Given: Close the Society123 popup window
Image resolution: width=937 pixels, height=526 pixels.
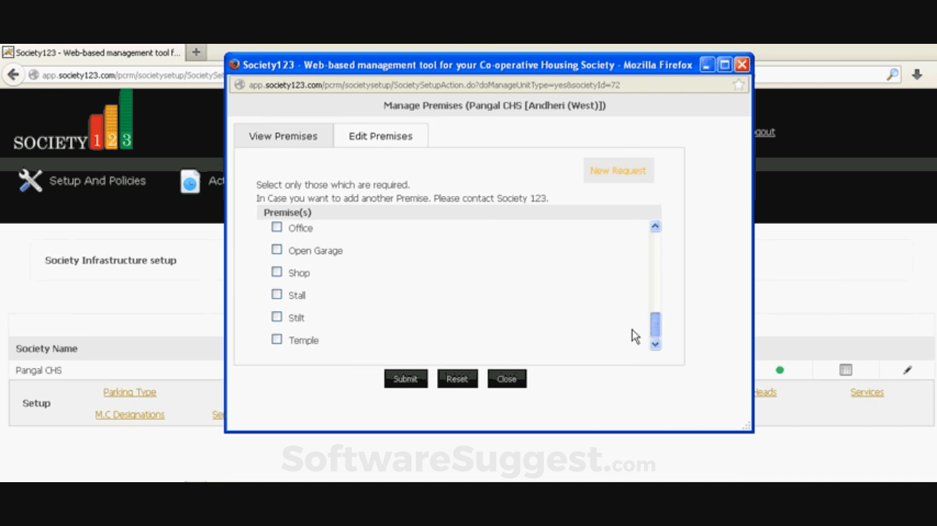Looking at the screenshot, I should click(742, 65).
